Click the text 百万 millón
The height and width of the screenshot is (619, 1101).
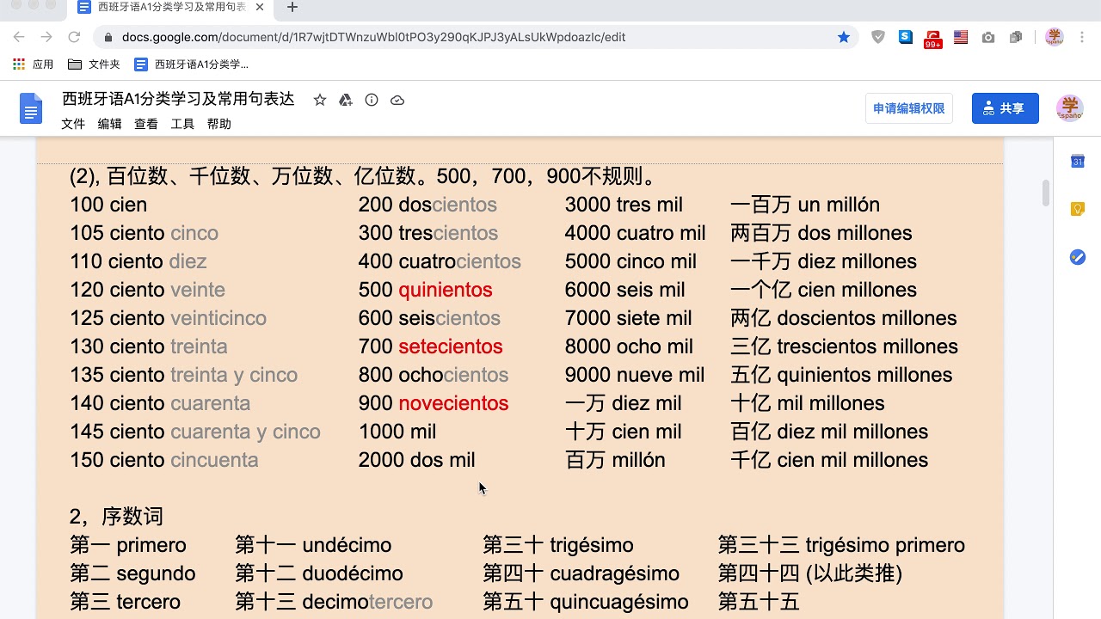coord(615,460)
